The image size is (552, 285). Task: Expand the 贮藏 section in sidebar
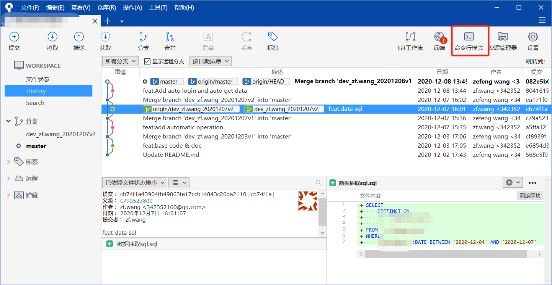(8, 195)
